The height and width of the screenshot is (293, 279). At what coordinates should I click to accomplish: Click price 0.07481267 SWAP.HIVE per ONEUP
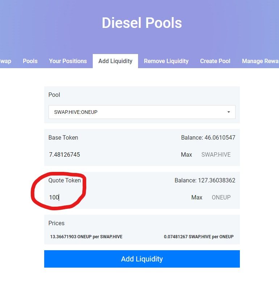[199, 236]
